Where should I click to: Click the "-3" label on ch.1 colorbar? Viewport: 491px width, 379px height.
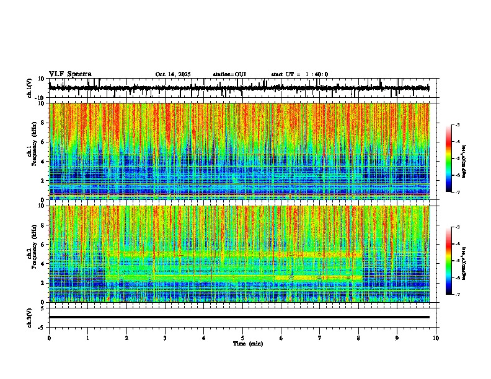click(458, 124)
